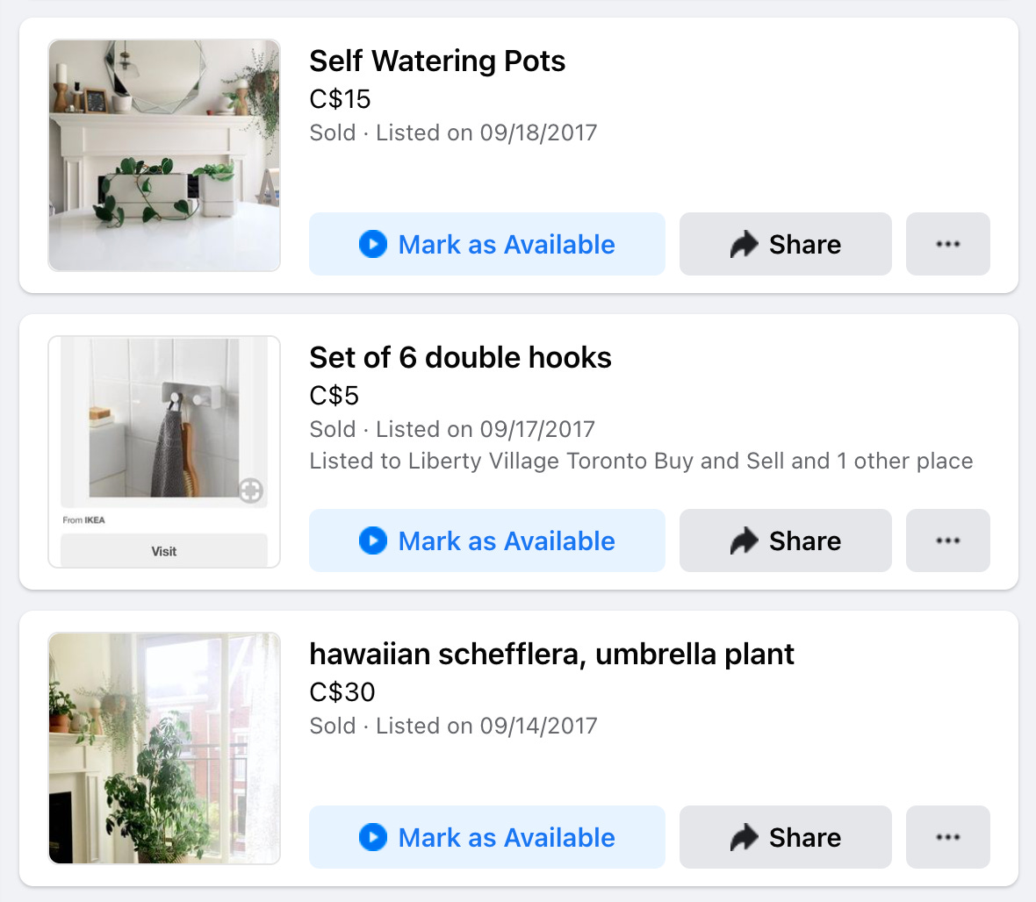Viewport: 1036px width, 902px height.
Task: Click the blue play icon next to Mark as Available
Action: click(x=373, y=245)
